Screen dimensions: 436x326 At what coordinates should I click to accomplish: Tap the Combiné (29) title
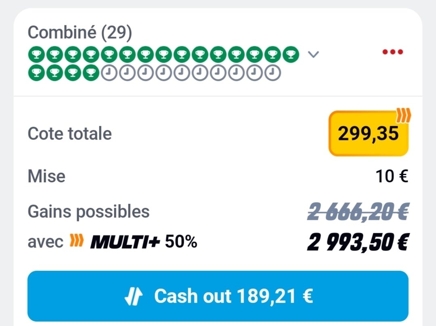80,33
